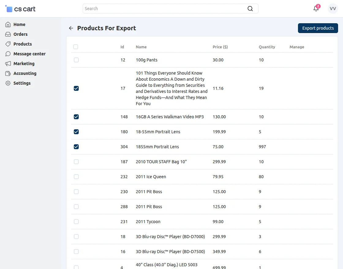Open Message center via its speech bubble icon
This screenshot has height=269, width=343.
pyautogui.click(x=8, y=53)
